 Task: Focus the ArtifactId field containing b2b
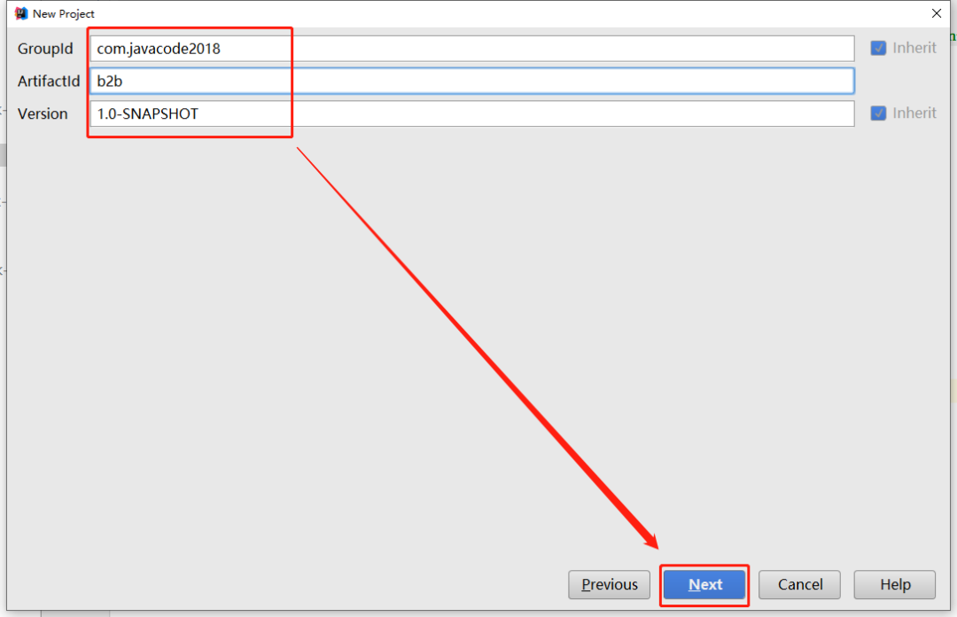pos(471,81)
